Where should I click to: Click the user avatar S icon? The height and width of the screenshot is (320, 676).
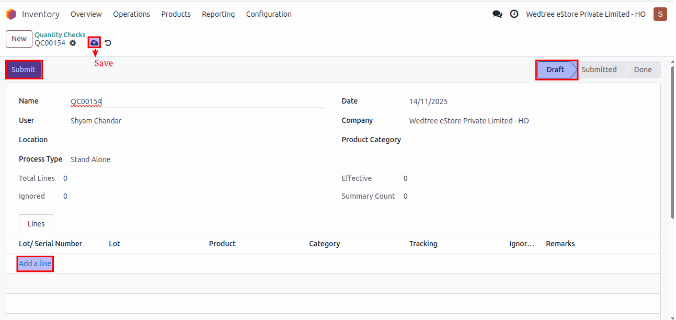pos(660,14)
